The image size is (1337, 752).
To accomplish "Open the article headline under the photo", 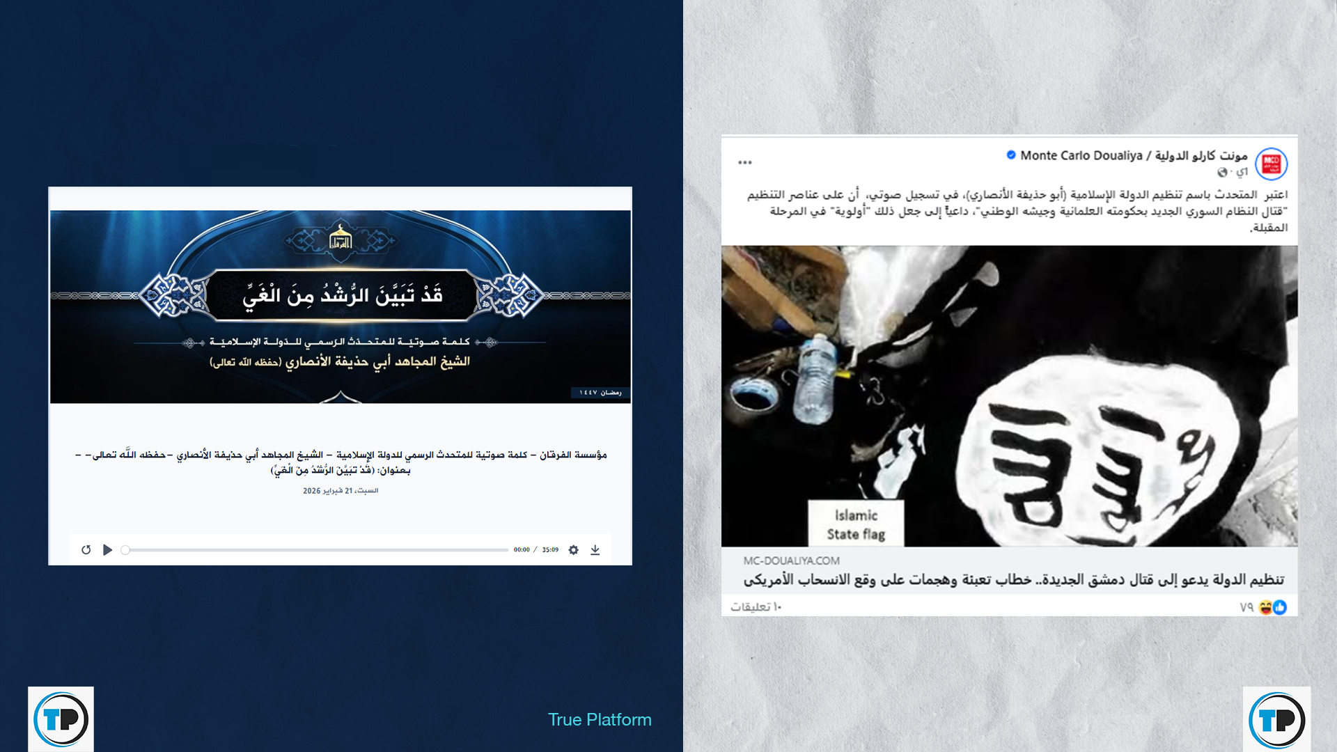I will 1013,579.
